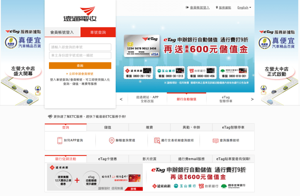Select the 通行費email服務 tab
300x196 pixels.
191,159
